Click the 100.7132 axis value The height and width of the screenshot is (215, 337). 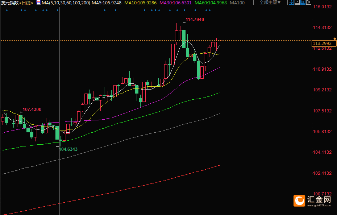[x=322, y=194]
